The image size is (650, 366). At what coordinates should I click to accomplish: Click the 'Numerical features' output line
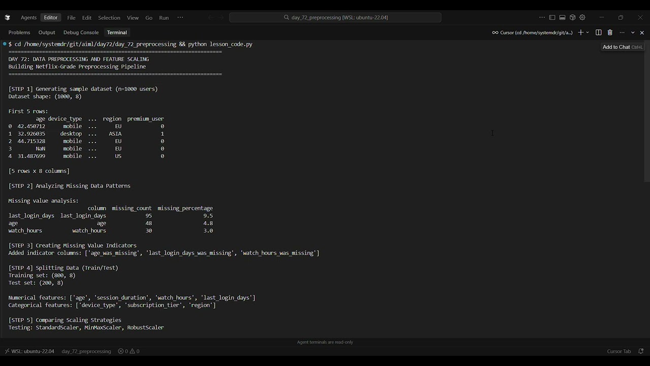coord(132,298)
